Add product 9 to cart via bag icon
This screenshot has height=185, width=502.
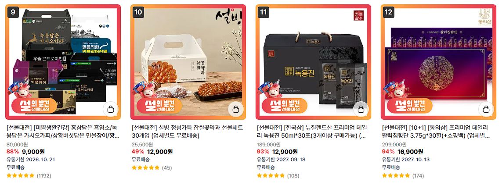click(x=110, y=109)
